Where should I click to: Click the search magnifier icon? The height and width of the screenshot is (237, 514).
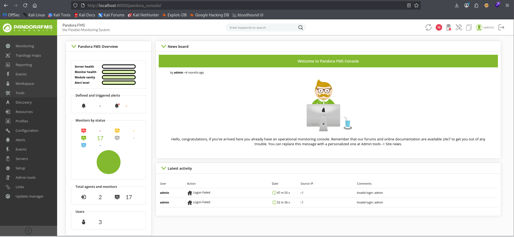301,27
